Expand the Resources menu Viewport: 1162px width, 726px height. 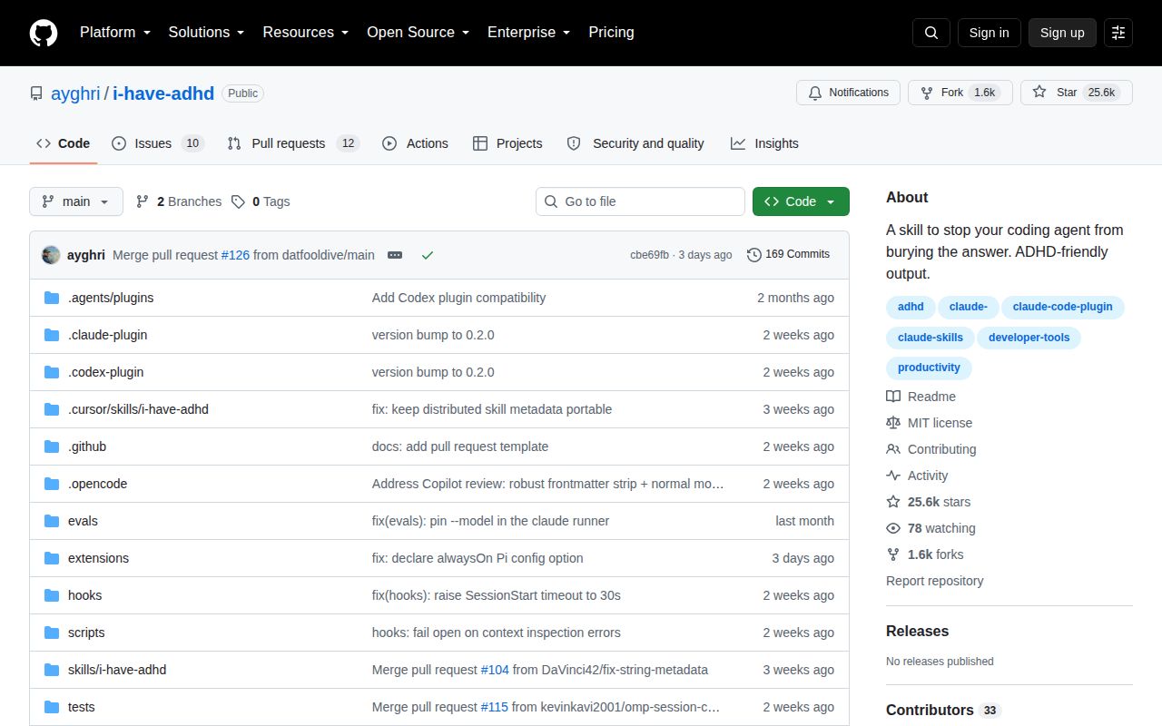(x=306, y=33)
